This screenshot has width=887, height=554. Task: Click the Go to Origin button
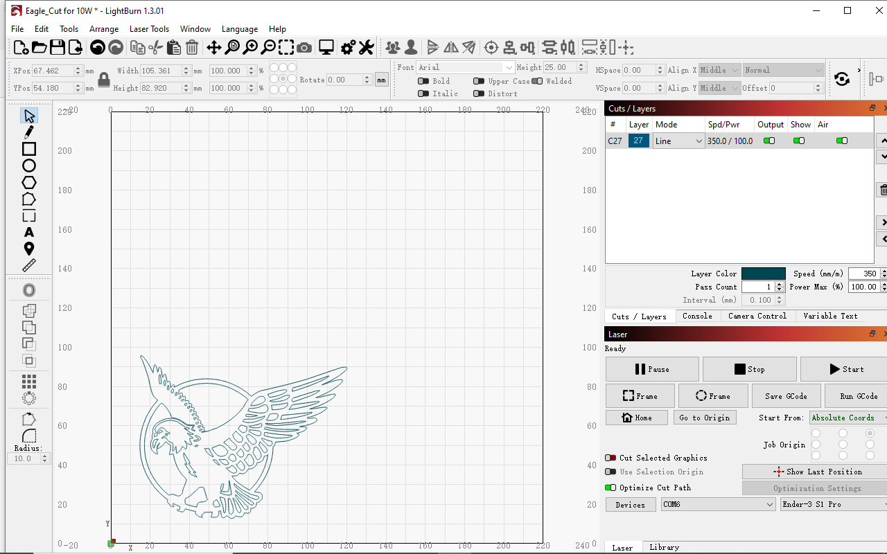tap(704, 418)
